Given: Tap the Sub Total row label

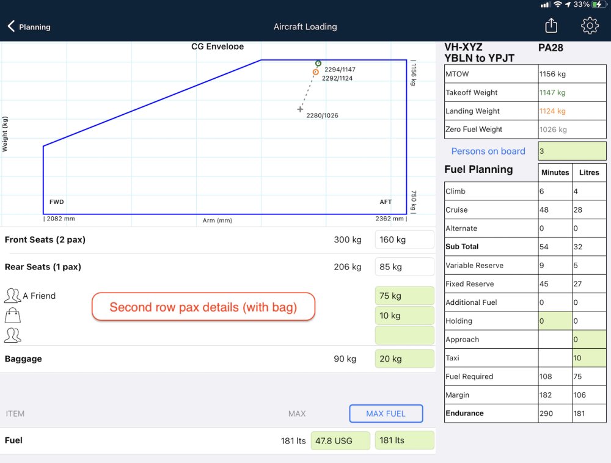Looking at the screenshot, I should pos(462,247).
